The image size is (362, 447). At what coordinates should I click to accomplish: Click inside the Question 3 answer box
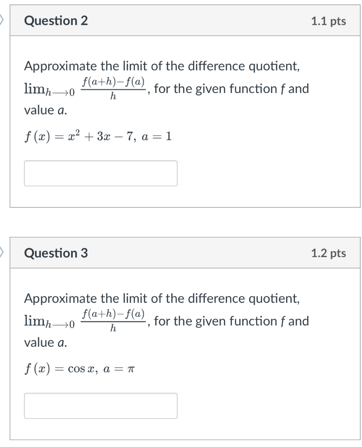(x=101, y=406)
